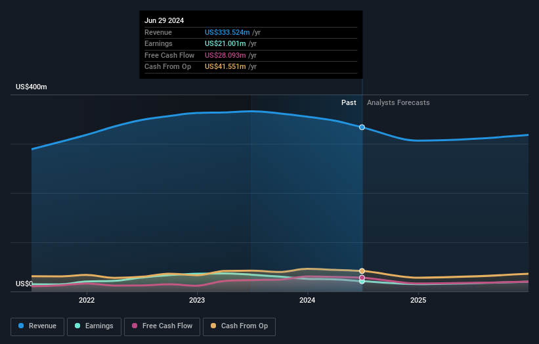
Task: Click the Cash From Op label in tooltip
Action: tap(168, 67)
